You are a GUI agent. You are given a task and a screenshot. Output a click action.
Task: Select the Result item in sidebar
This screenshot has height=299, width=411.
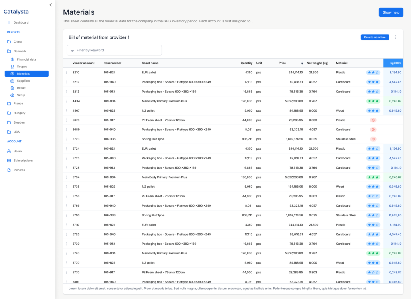[x=21, y=88]
